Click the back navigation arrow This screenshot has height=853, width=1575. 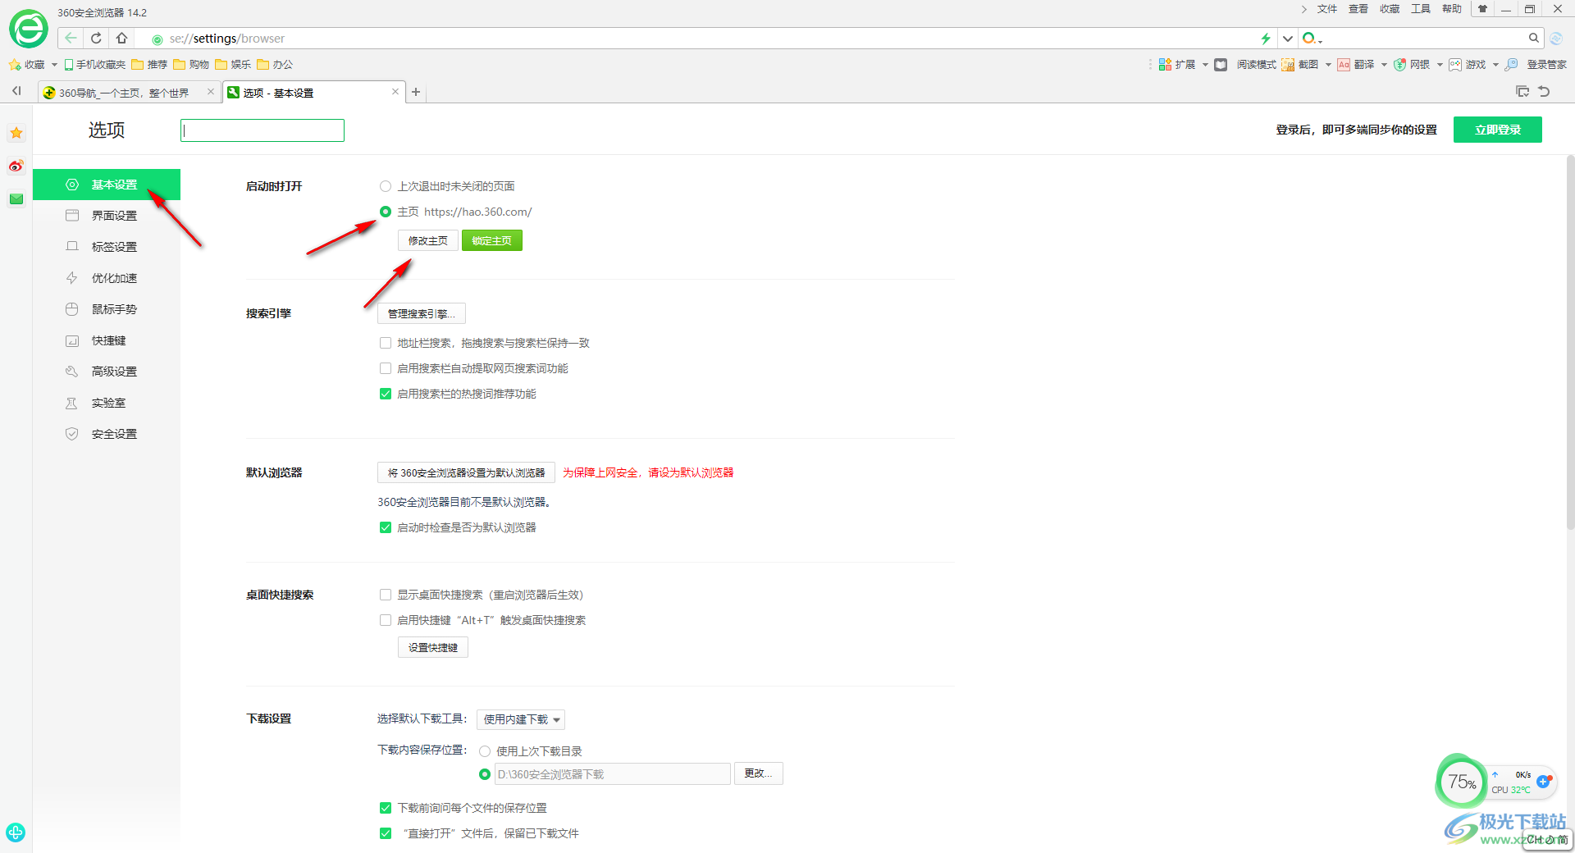coord(71,38)
